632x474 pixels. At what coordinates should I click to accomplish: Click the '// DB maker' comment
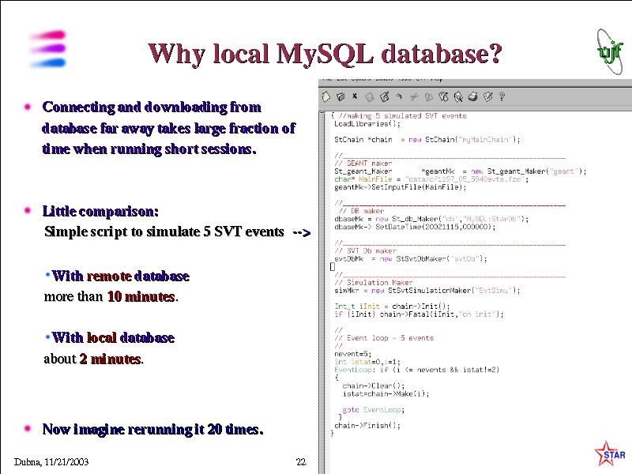tap(361, 211)
